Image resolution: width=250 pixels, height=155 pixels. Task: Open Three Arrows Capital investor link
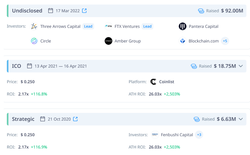(x=60, y=26)
